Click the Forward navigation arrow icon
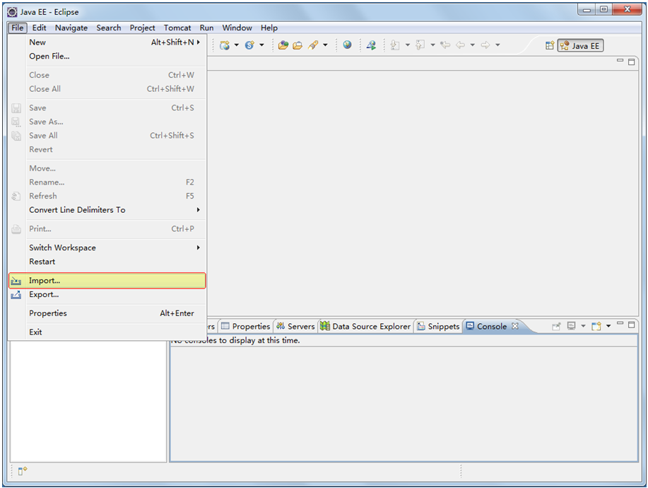The image size is (648, 488). point(485,45)
